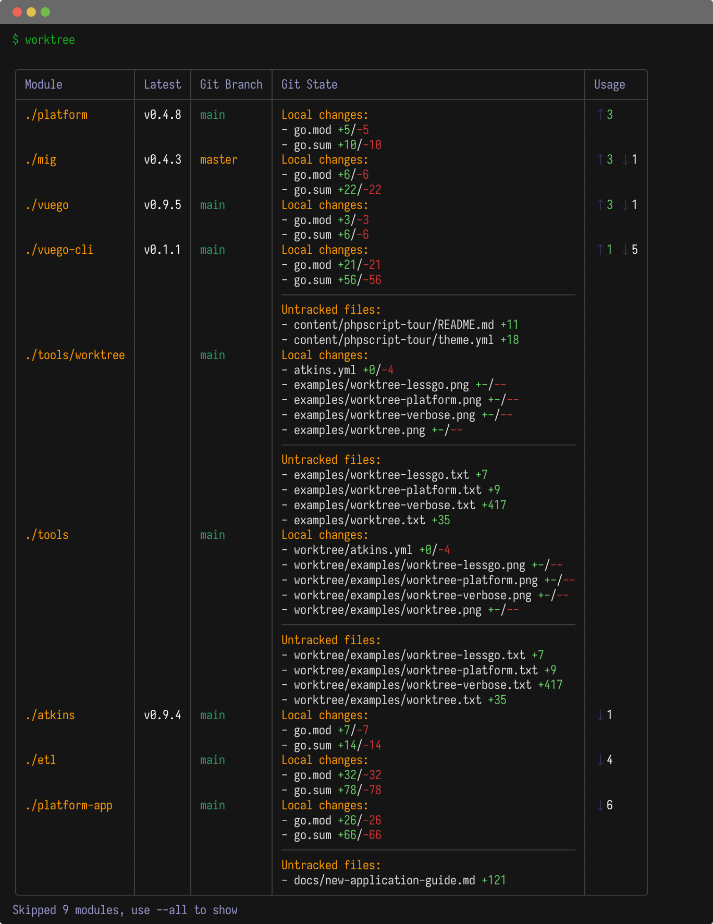Select the ./vuego module name
The height and width of the screenshot is (924, 713).
(x=47, y=205)
